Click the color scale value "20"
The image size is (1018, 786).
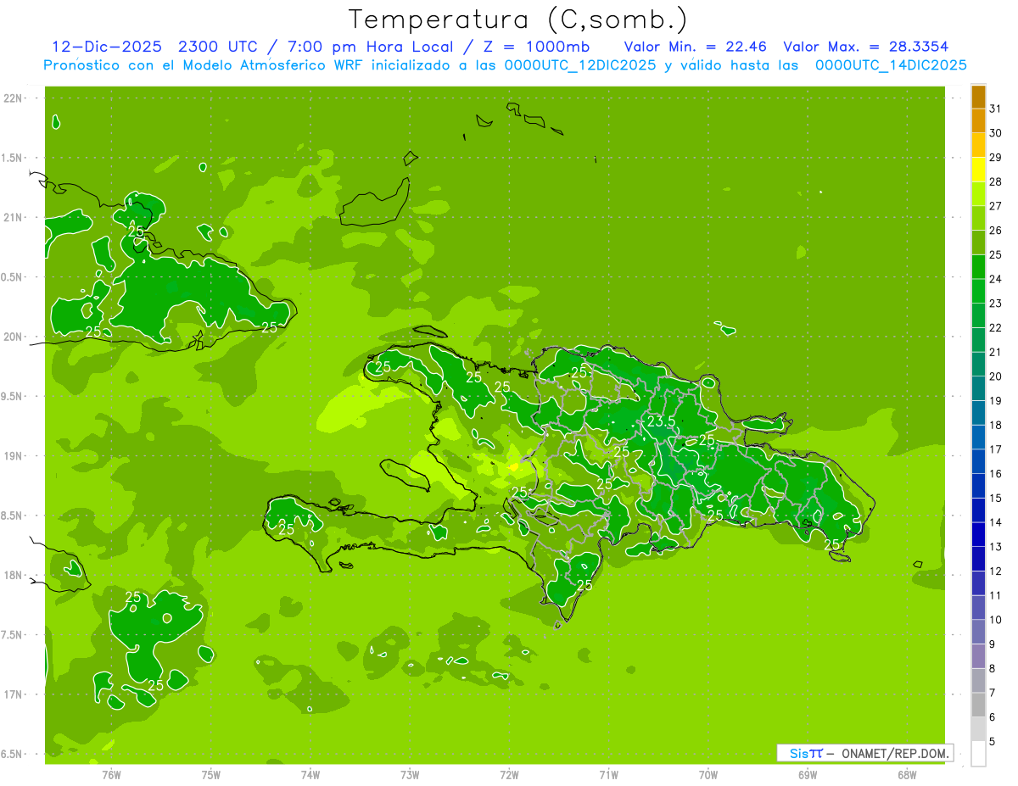(996, 376)
